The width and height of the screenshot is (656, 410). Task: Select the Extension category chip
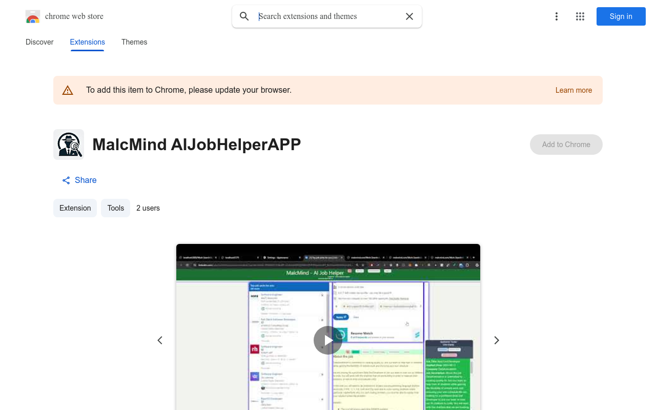tap(75, 208)
